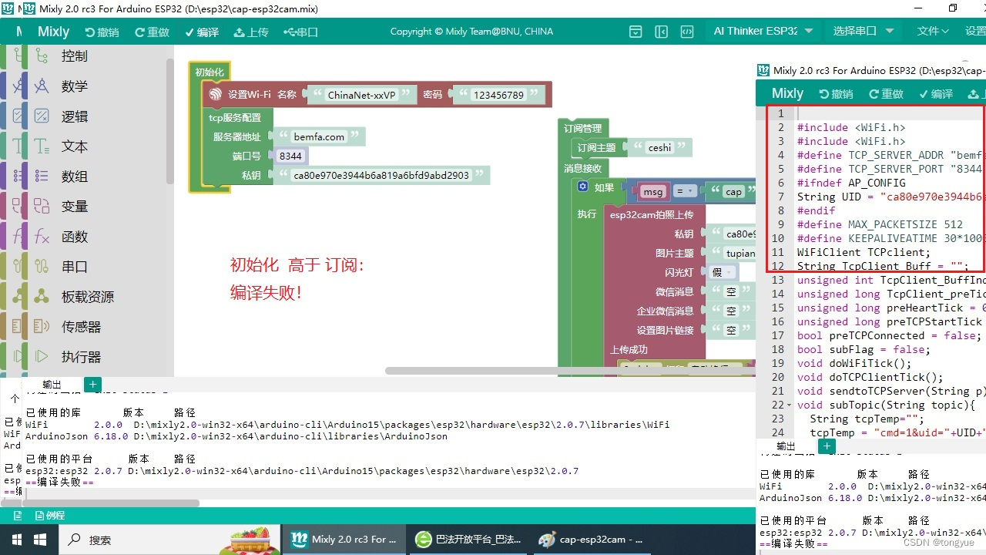The height and width of the screenshot is (555, 986).
Task: Click 编译 in the right Mixly window
Action: coord(935,93)
